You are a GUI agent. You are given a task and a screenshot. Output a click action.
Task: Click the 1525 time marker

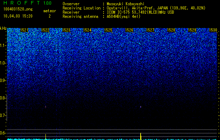(108, 30)
